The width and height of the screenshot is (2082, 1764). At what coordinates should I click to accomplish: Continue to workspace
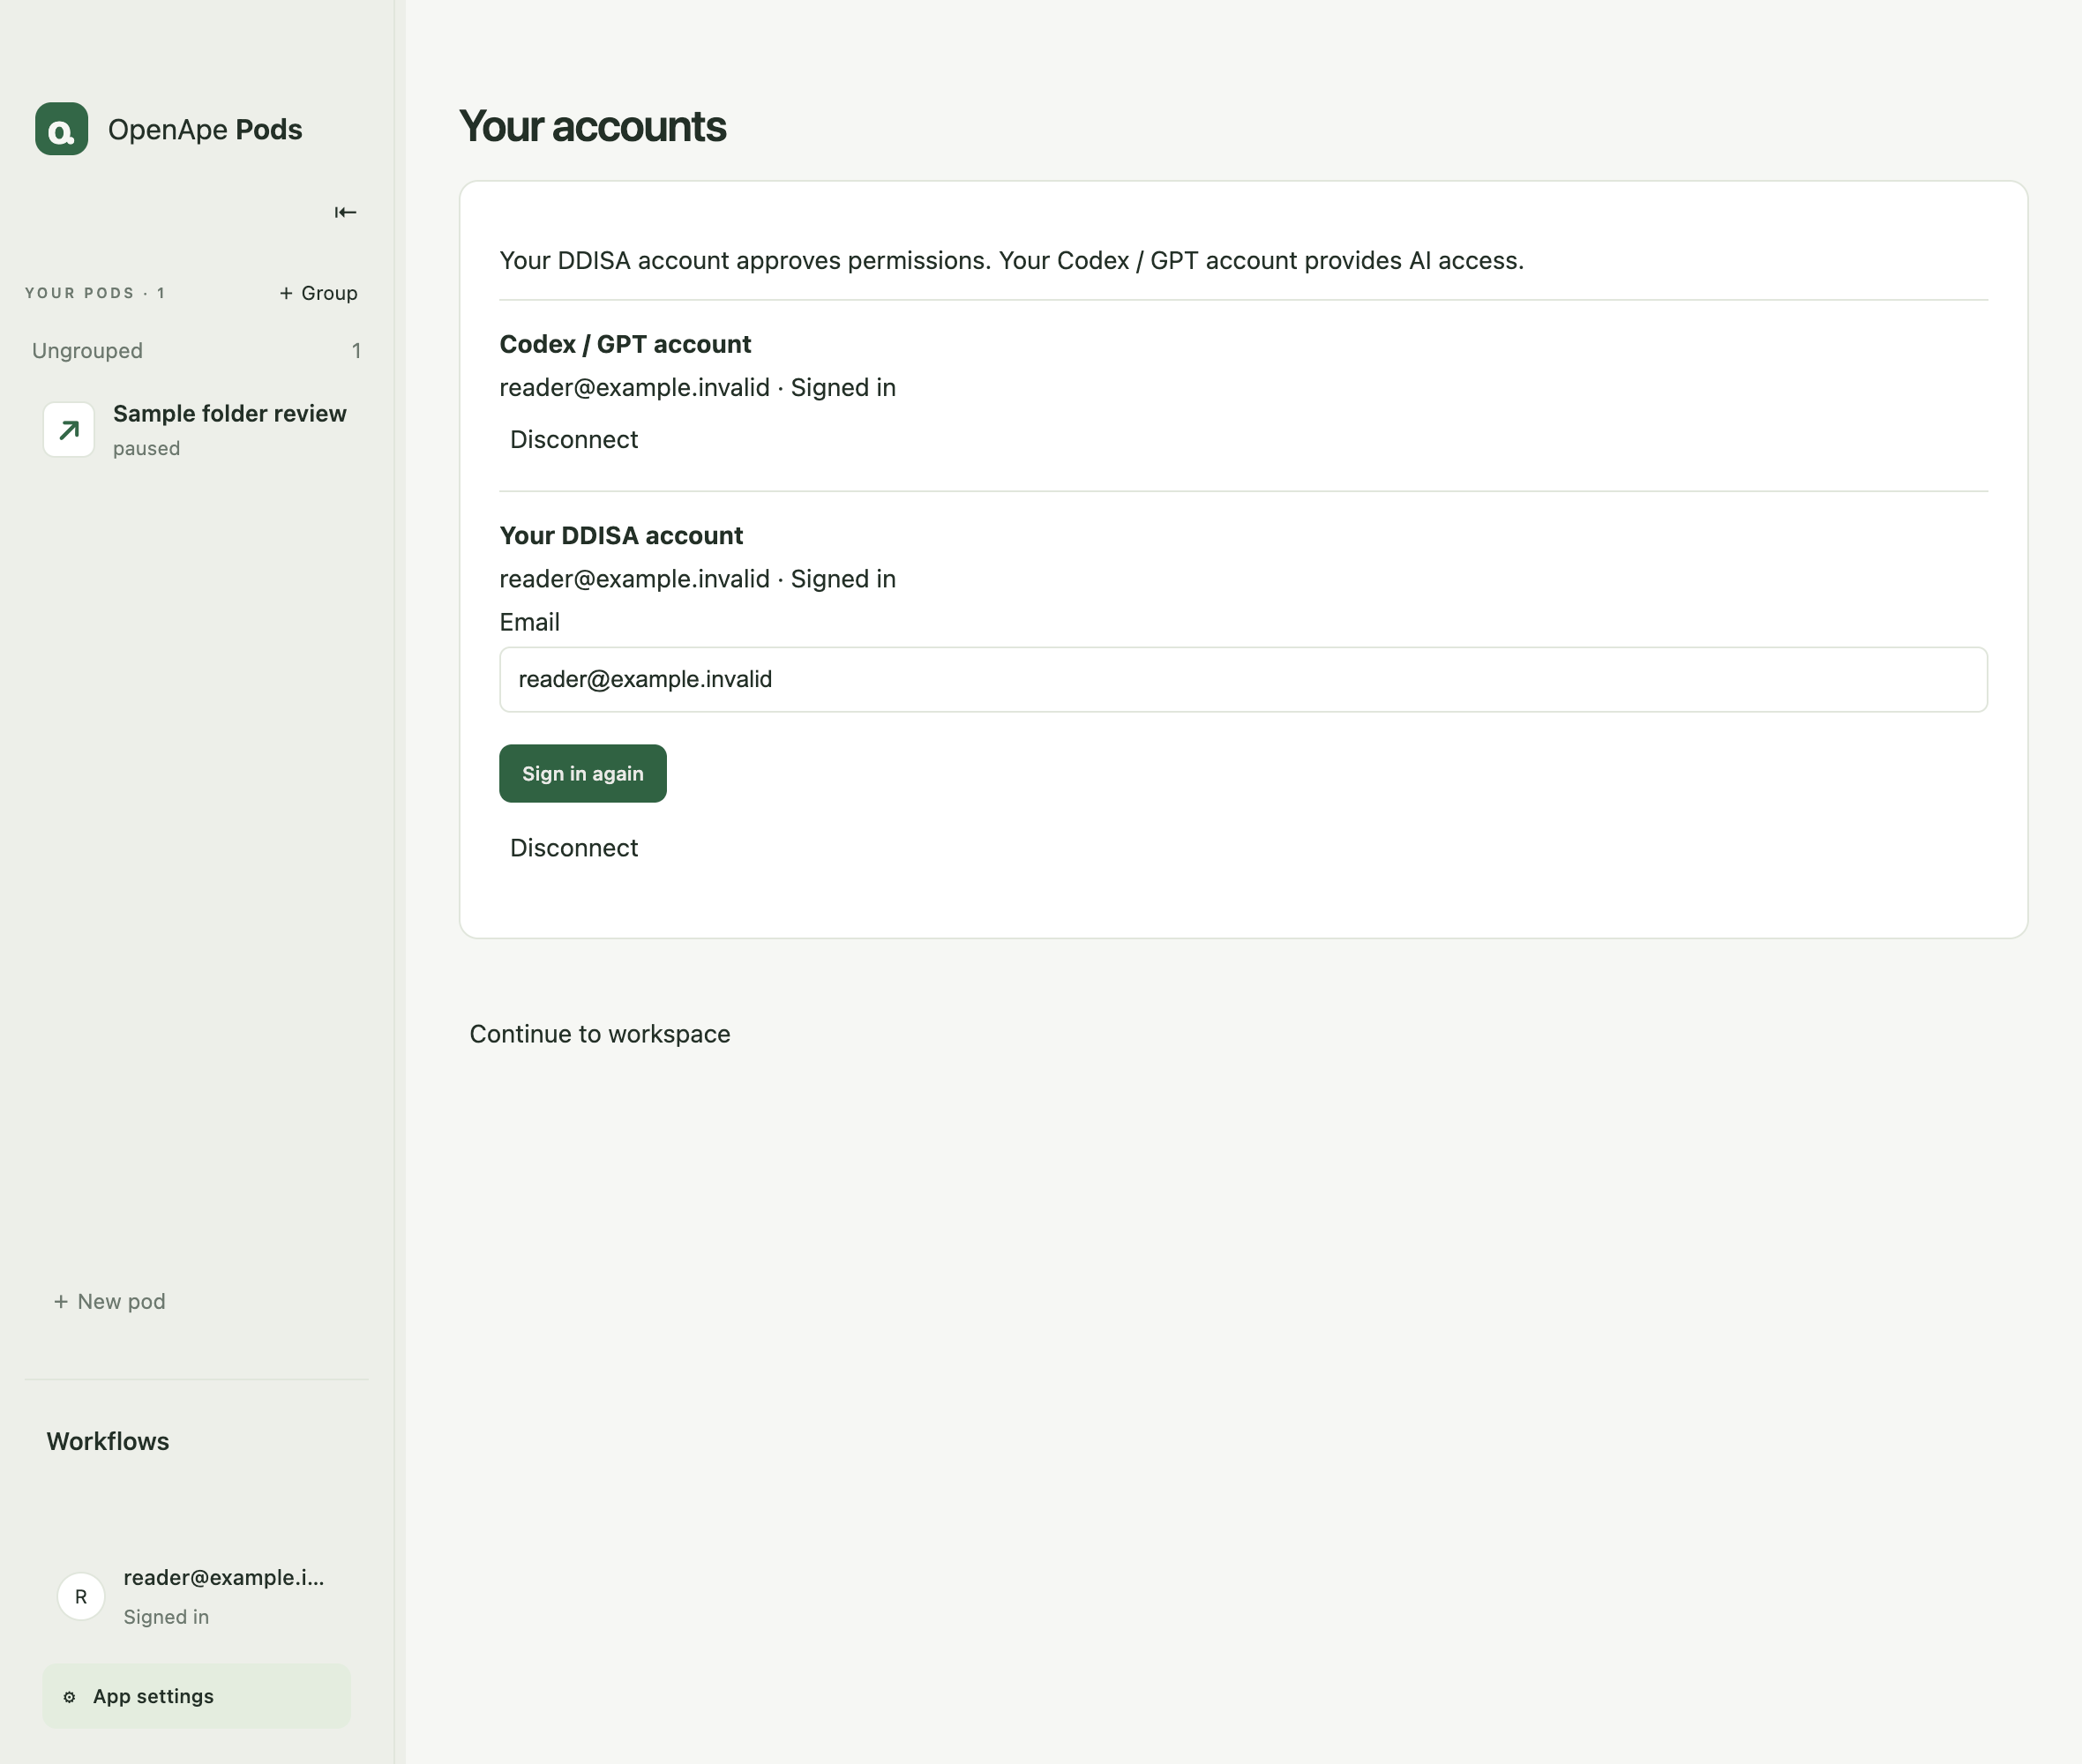(600, 1034)
